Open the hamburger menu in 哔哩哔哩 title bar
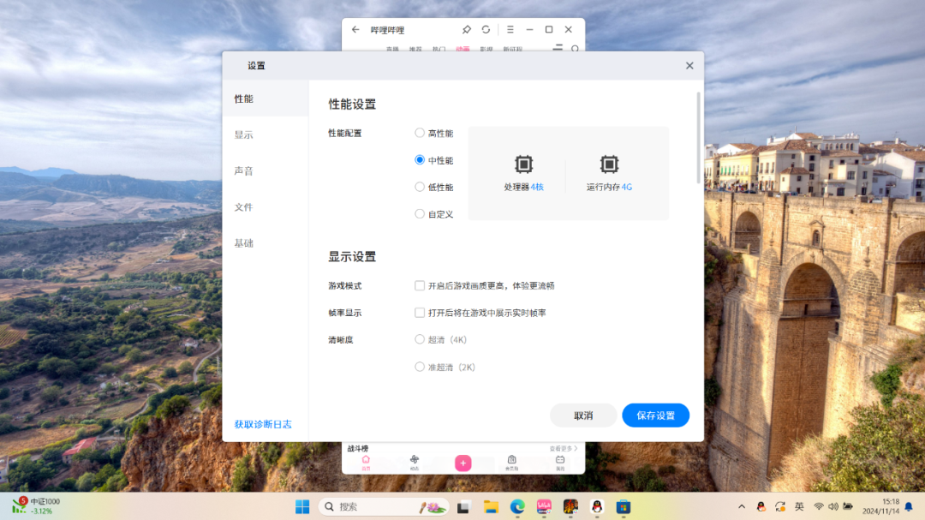 pyautogui.click(x=510, y=29)
